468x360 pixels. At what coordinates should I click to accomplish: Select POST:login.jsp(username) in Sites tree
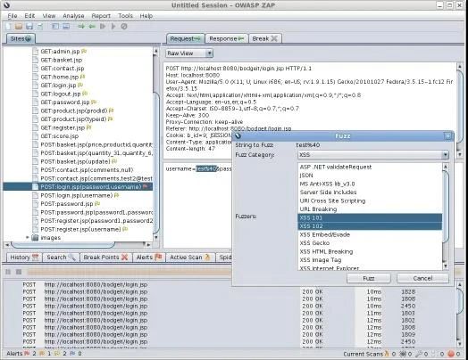76,195
